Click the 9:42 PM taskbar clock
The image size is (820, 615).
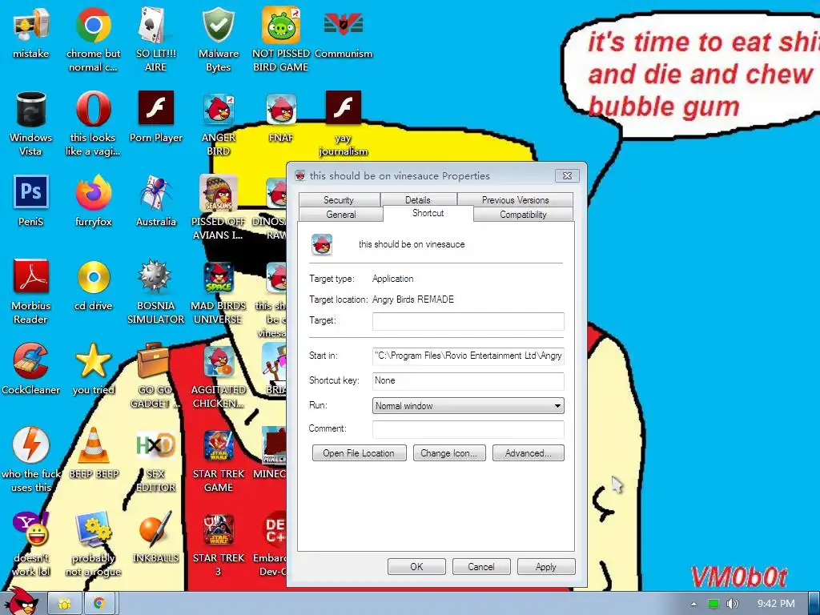coord(776,604)
